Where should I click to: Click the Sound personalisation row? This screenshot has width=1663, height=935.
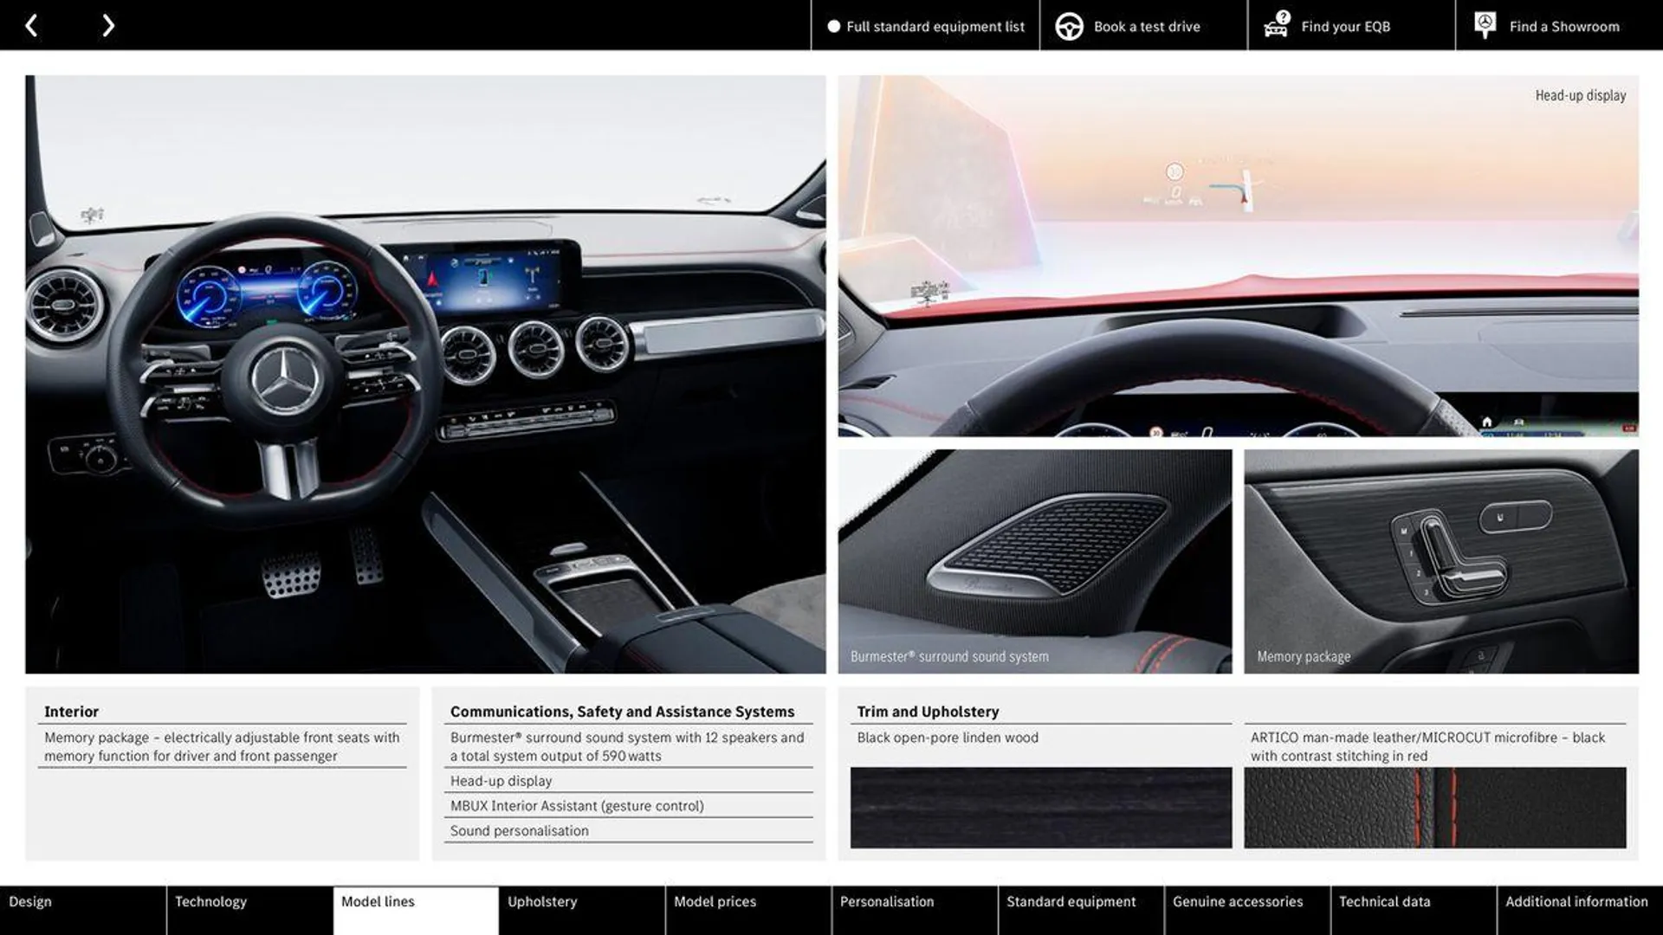630,831
